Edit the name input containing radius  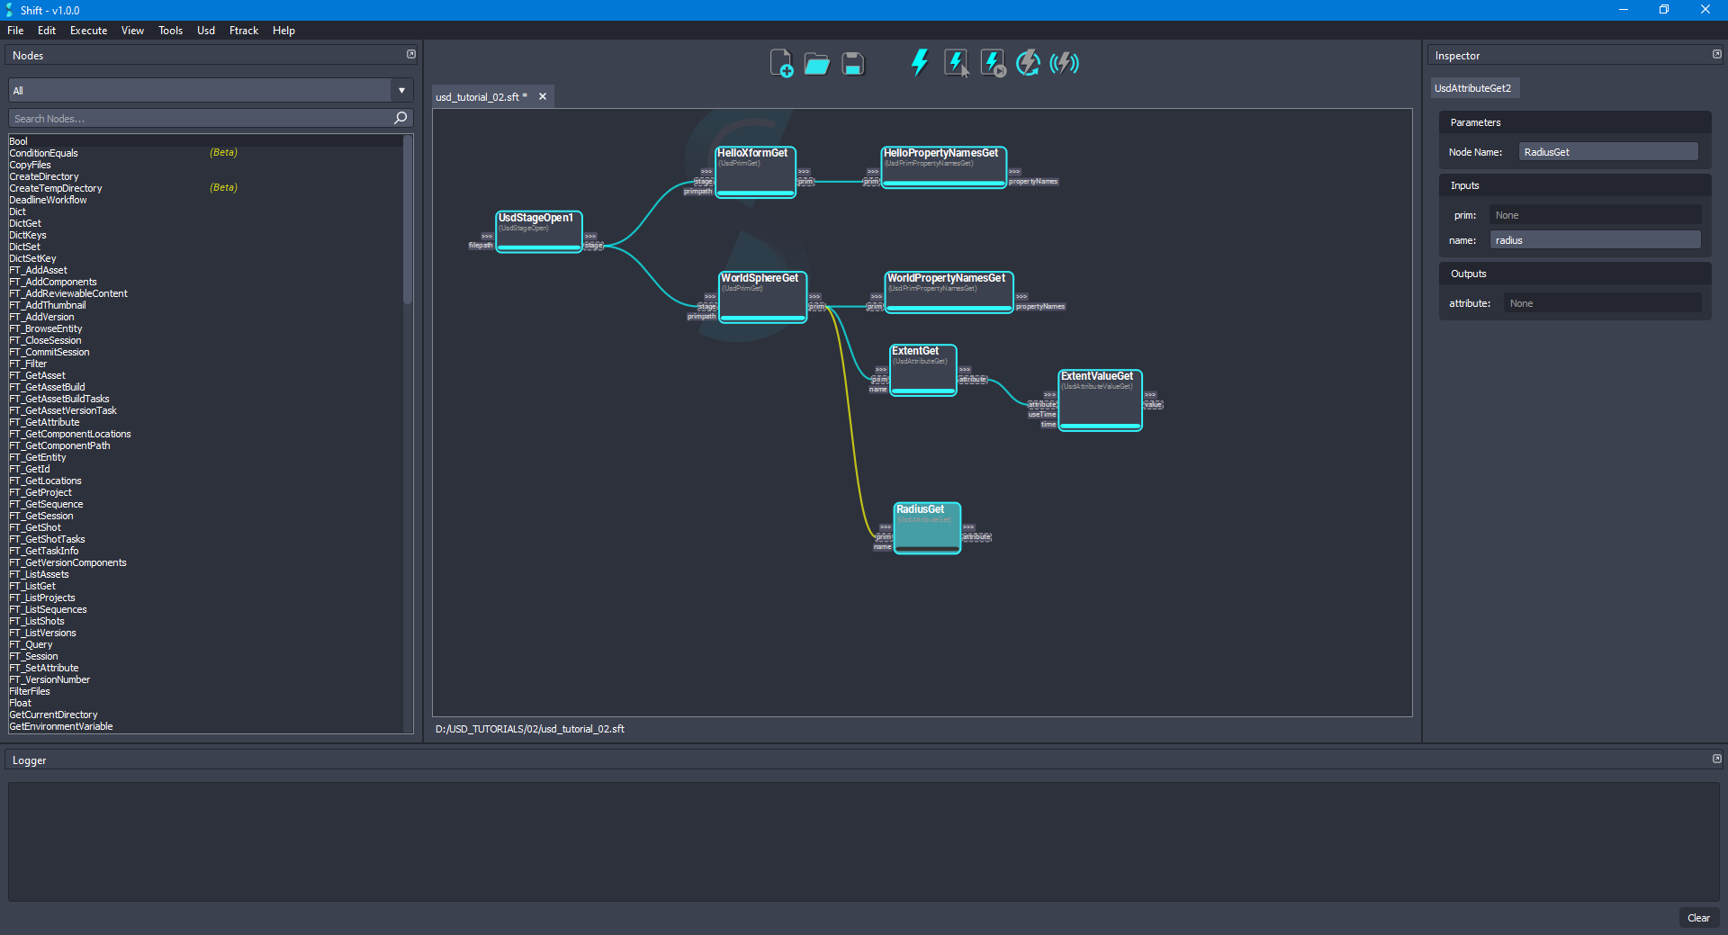1594,239
